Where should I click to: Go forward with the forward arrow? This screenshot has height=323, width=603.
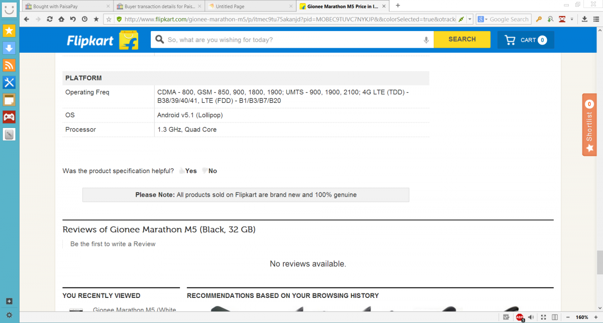click(x=38, y=19)
